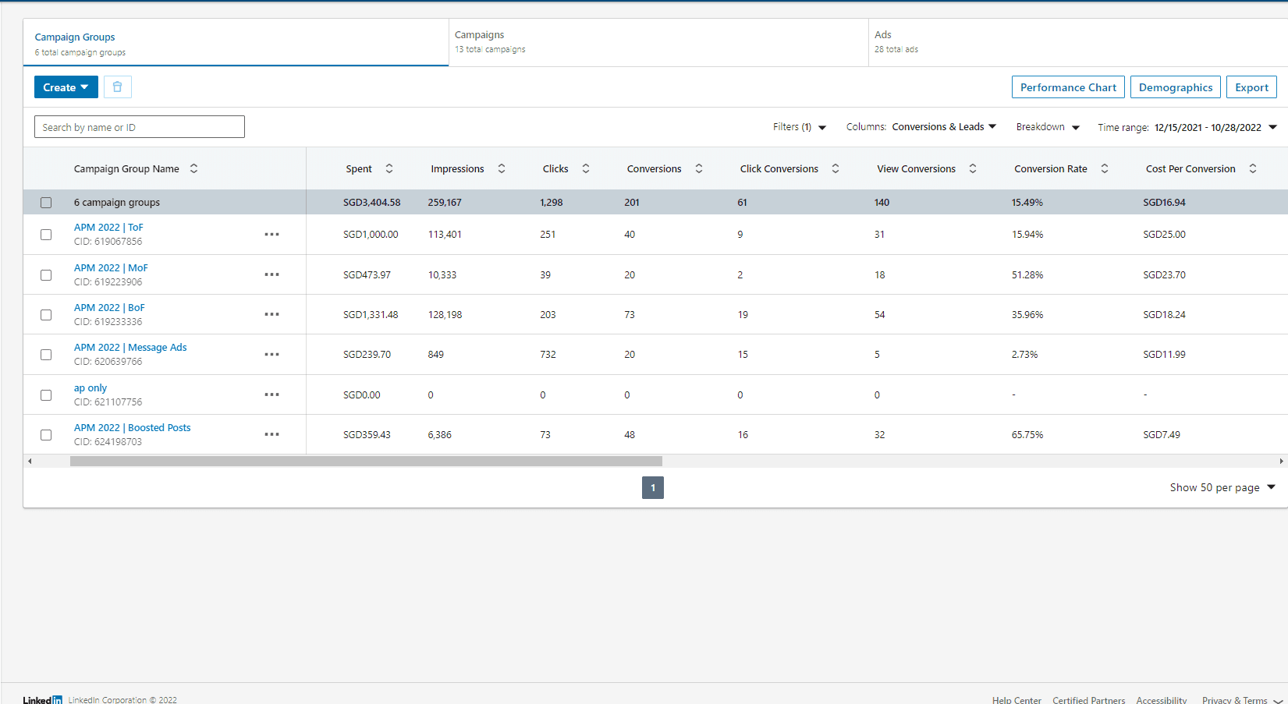The image size is (1288, 704).
Task: Open more options for APM 2022 | Boosted Posts
Action: click(x=271, y=434)
